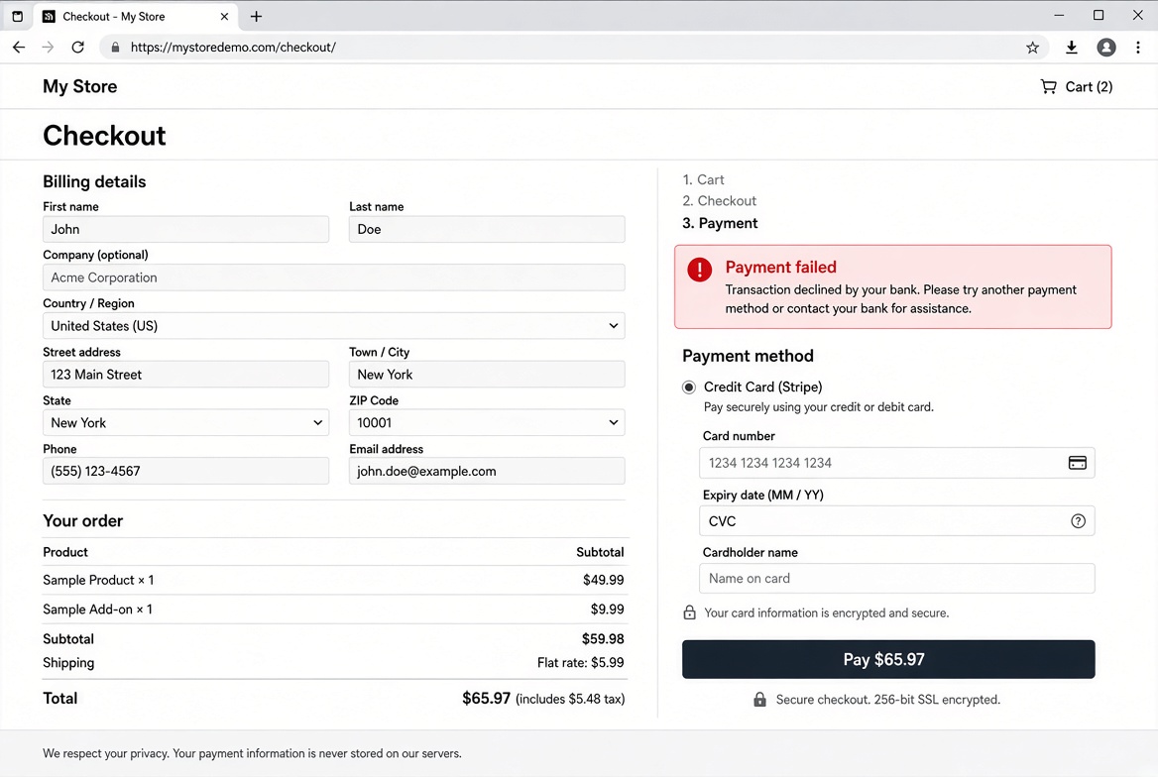
Task: Focus the Email address field
Action: pyautogui.click(x=487, y=471)
